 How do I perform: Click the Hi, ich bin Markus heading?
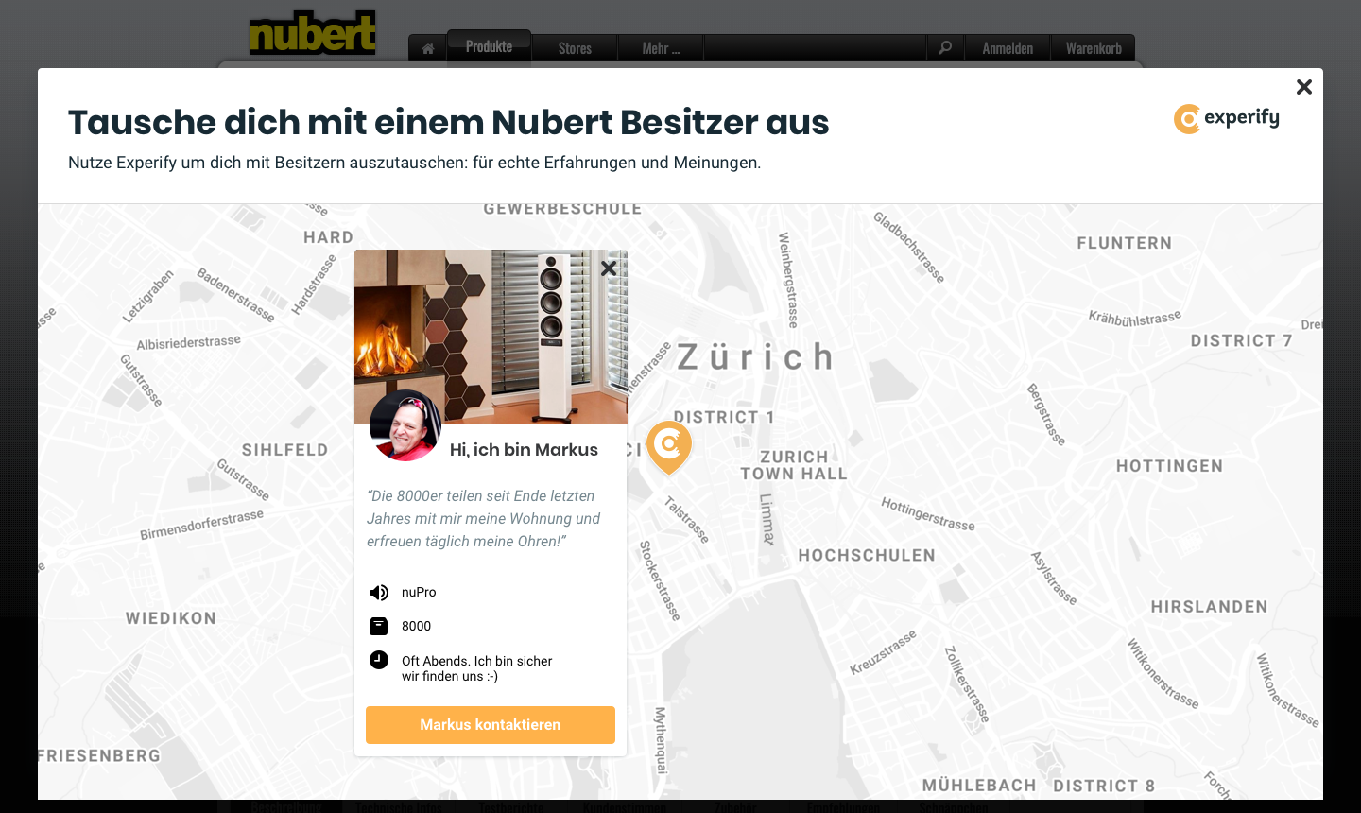pos(524,450)
